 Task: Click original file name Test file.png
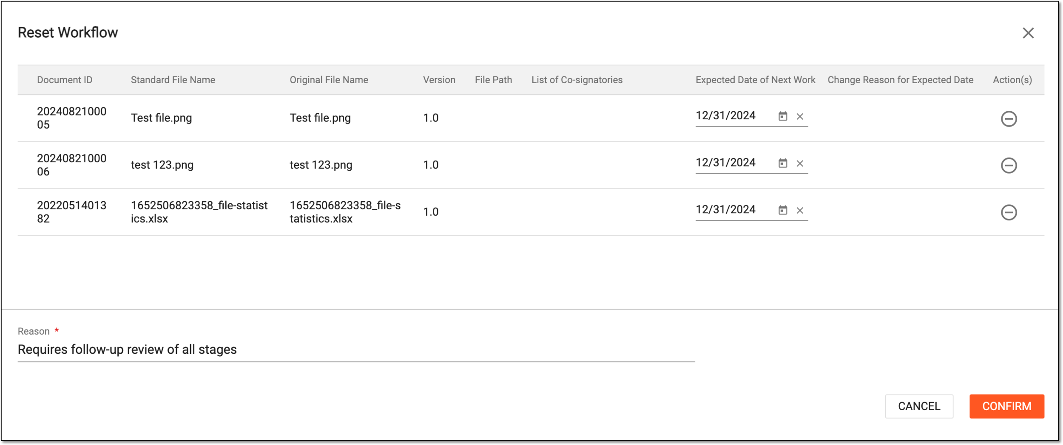(320, 118)
